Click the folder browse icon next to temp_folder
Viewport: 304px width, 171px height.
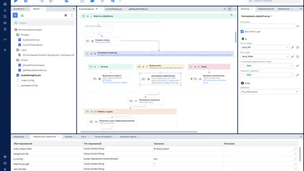click(x=298, y=56)
